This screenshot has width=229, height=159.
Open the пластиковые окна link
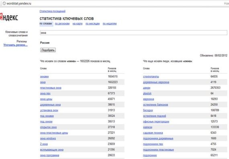click(51, 88)
